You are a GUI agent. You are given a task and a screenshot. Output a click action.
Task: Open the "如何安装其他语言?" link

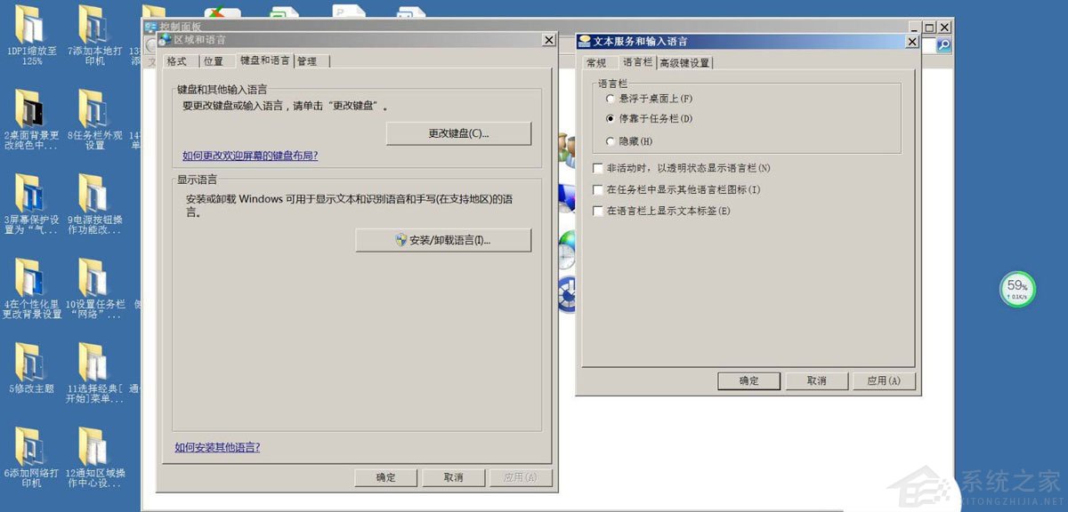216,447
